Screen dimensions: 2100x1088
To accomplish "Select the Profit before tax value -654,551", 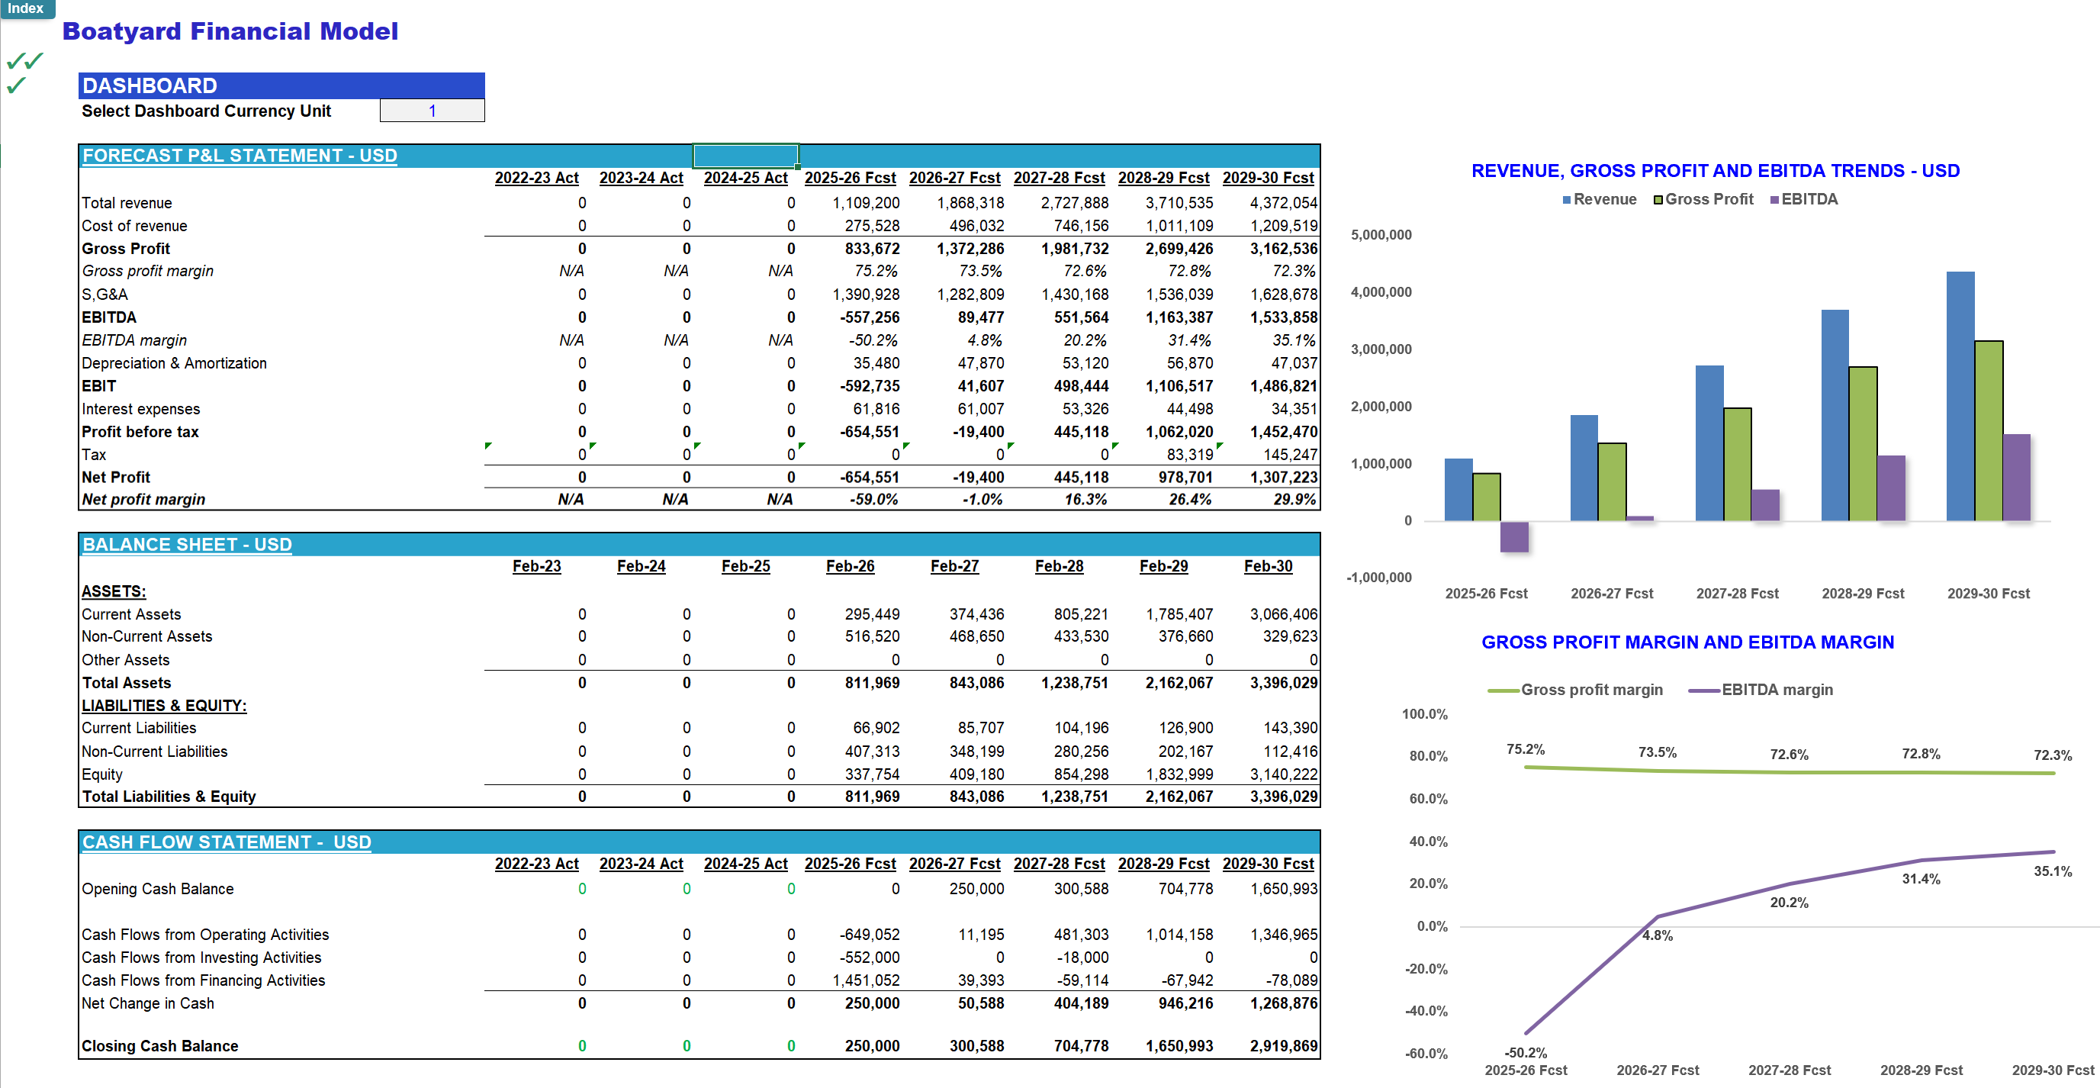I will tap(870, 433).
